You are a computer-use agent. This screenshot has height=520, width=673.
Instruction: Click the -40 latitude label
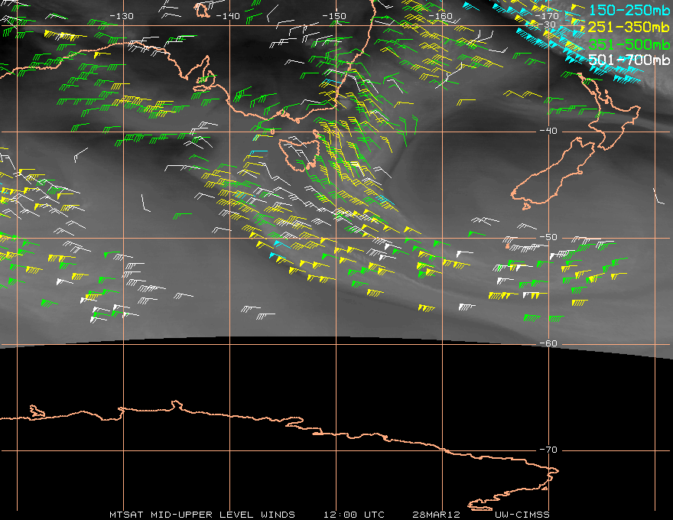point(548,131)
